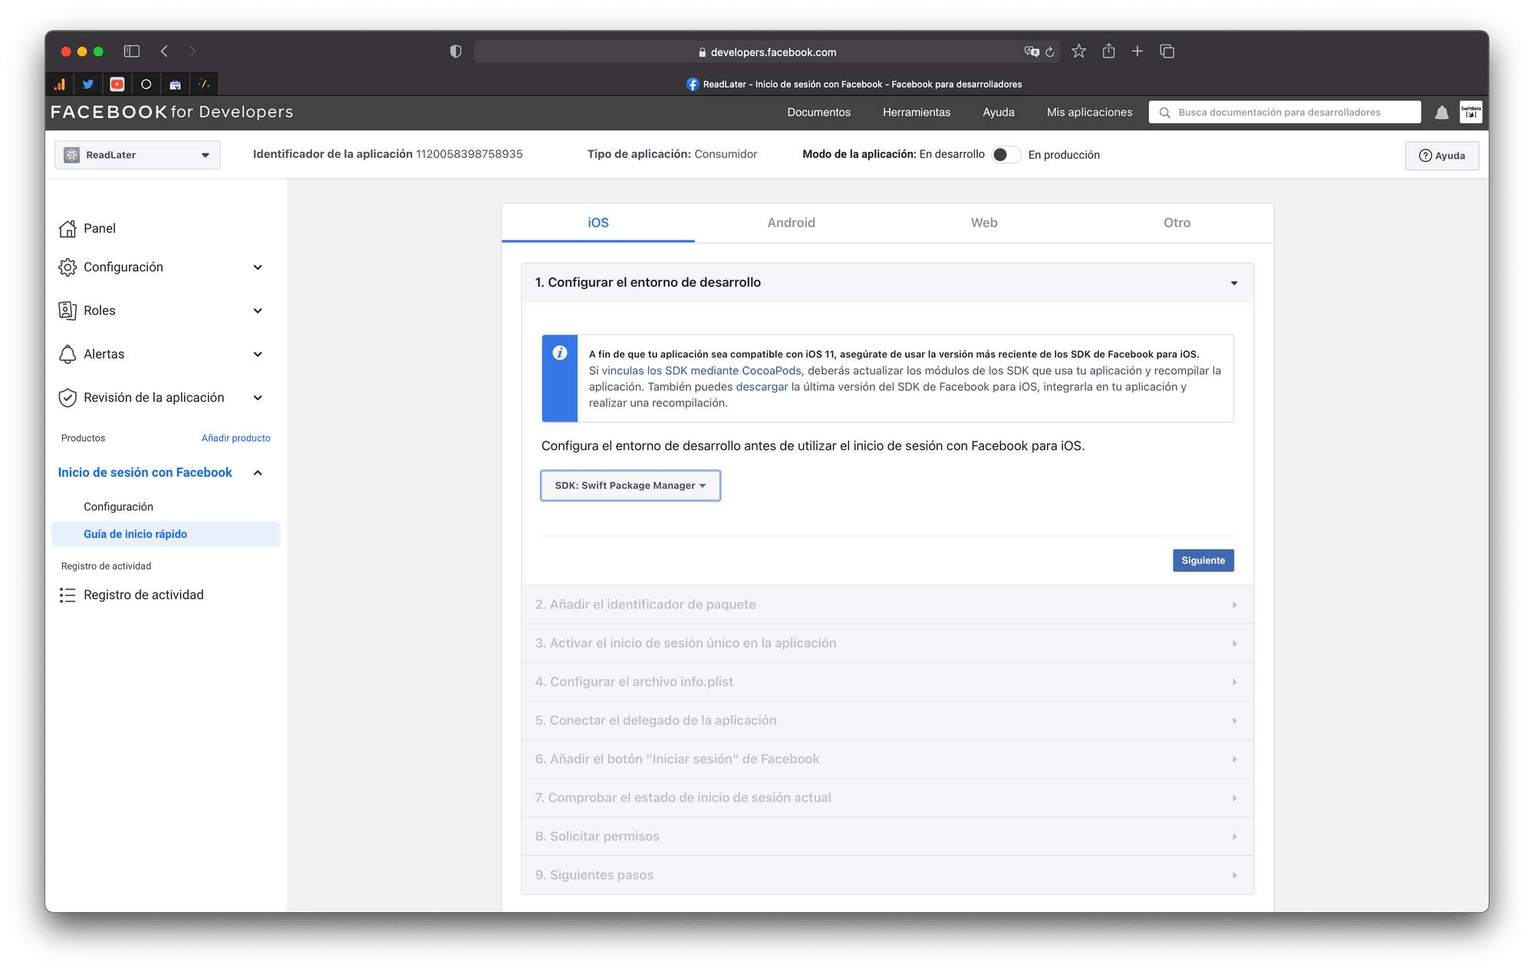Open the pinned Twitter tab

[88, 84]
